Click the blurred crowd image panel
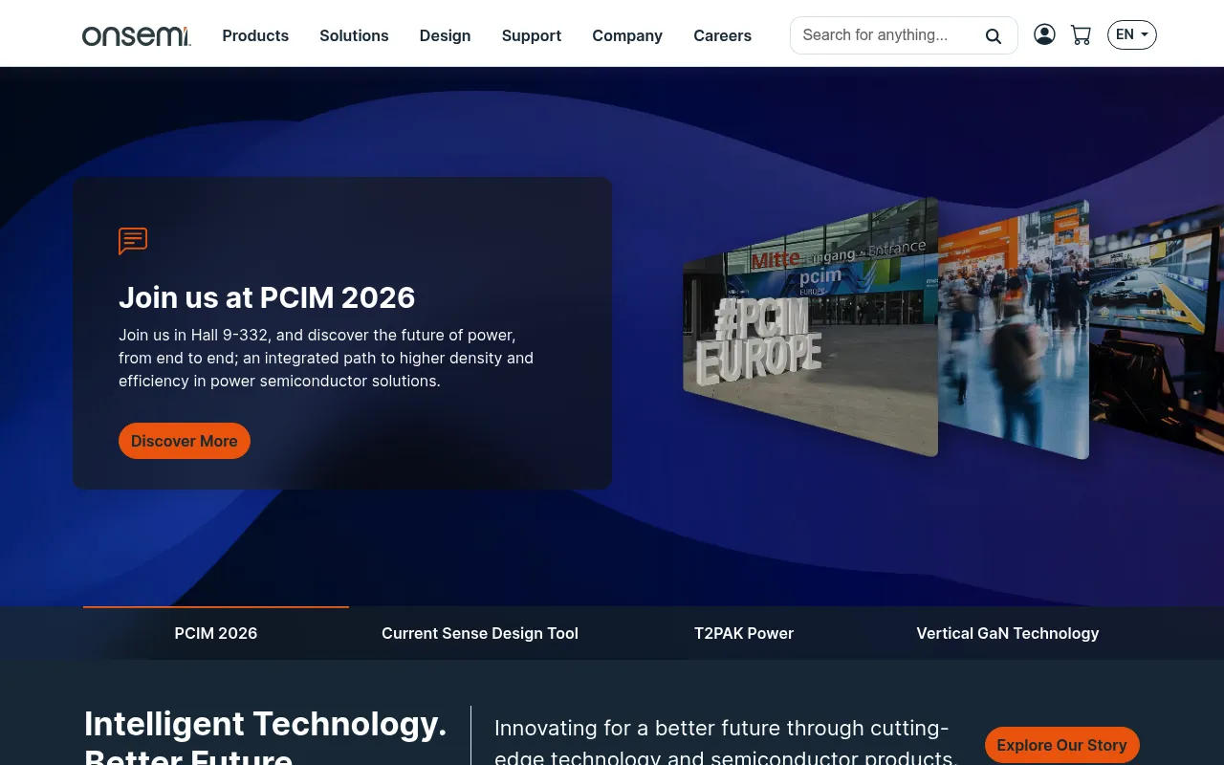This screenshot has height=765, width=1224. click(1014, 330)
